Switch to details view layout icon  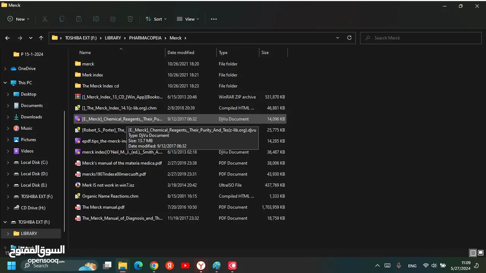tap(473, 253)
